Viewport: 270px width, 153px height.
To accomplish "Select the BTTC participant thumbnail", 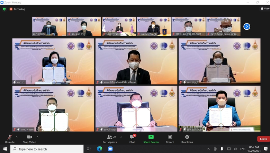I will (188, 27).
